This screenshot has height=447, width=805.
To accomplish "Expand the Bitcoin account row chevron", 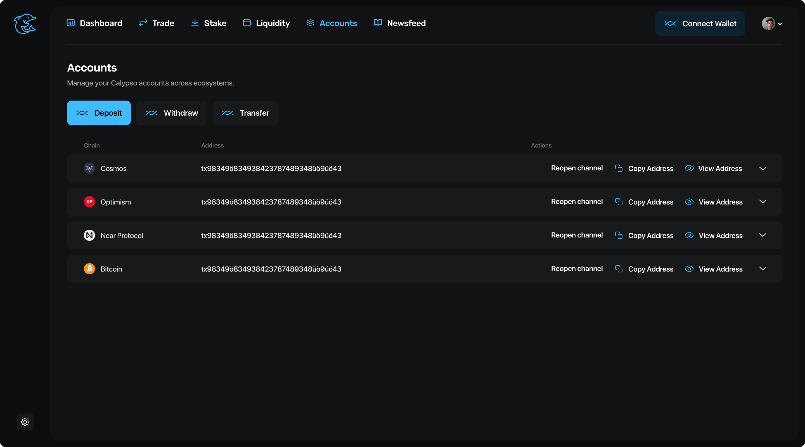I will click(x=763, y=269).
